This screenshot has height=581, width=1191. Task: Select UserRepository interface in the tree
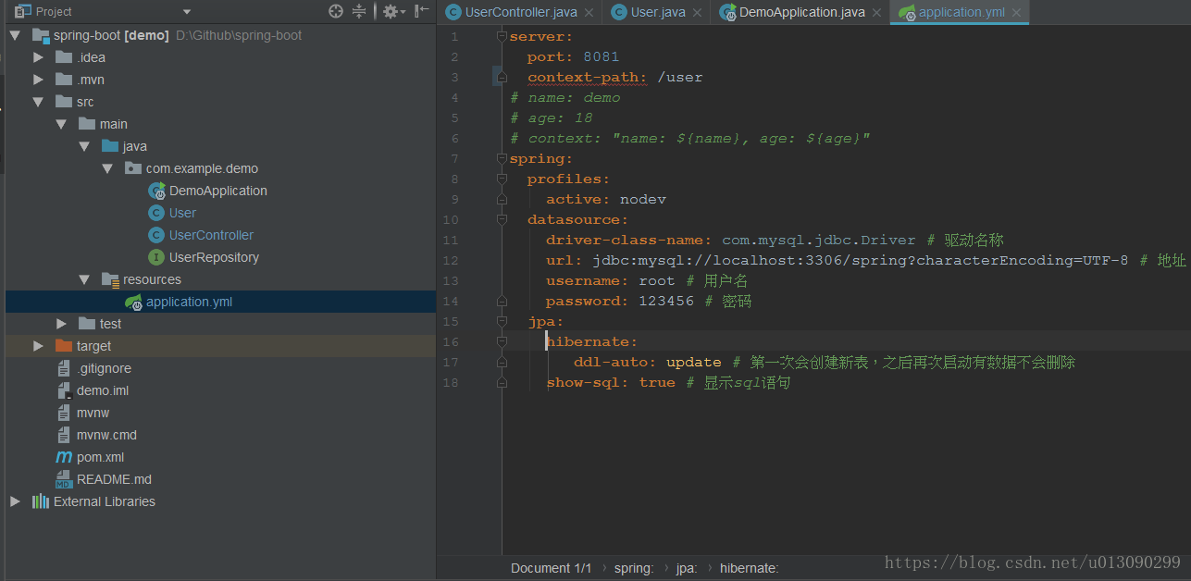coord(214,257)
